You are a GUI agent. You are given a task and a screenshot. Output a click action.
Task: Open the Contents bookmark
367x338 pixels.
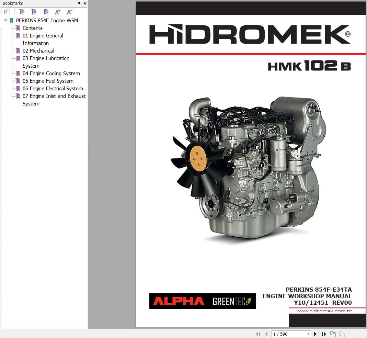tap(33, 28)
